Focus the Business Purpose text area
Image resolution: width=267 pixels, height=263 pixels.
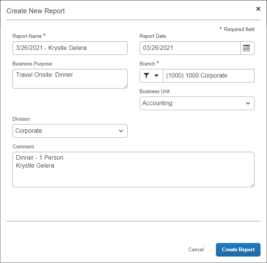[x=70, y=79]
